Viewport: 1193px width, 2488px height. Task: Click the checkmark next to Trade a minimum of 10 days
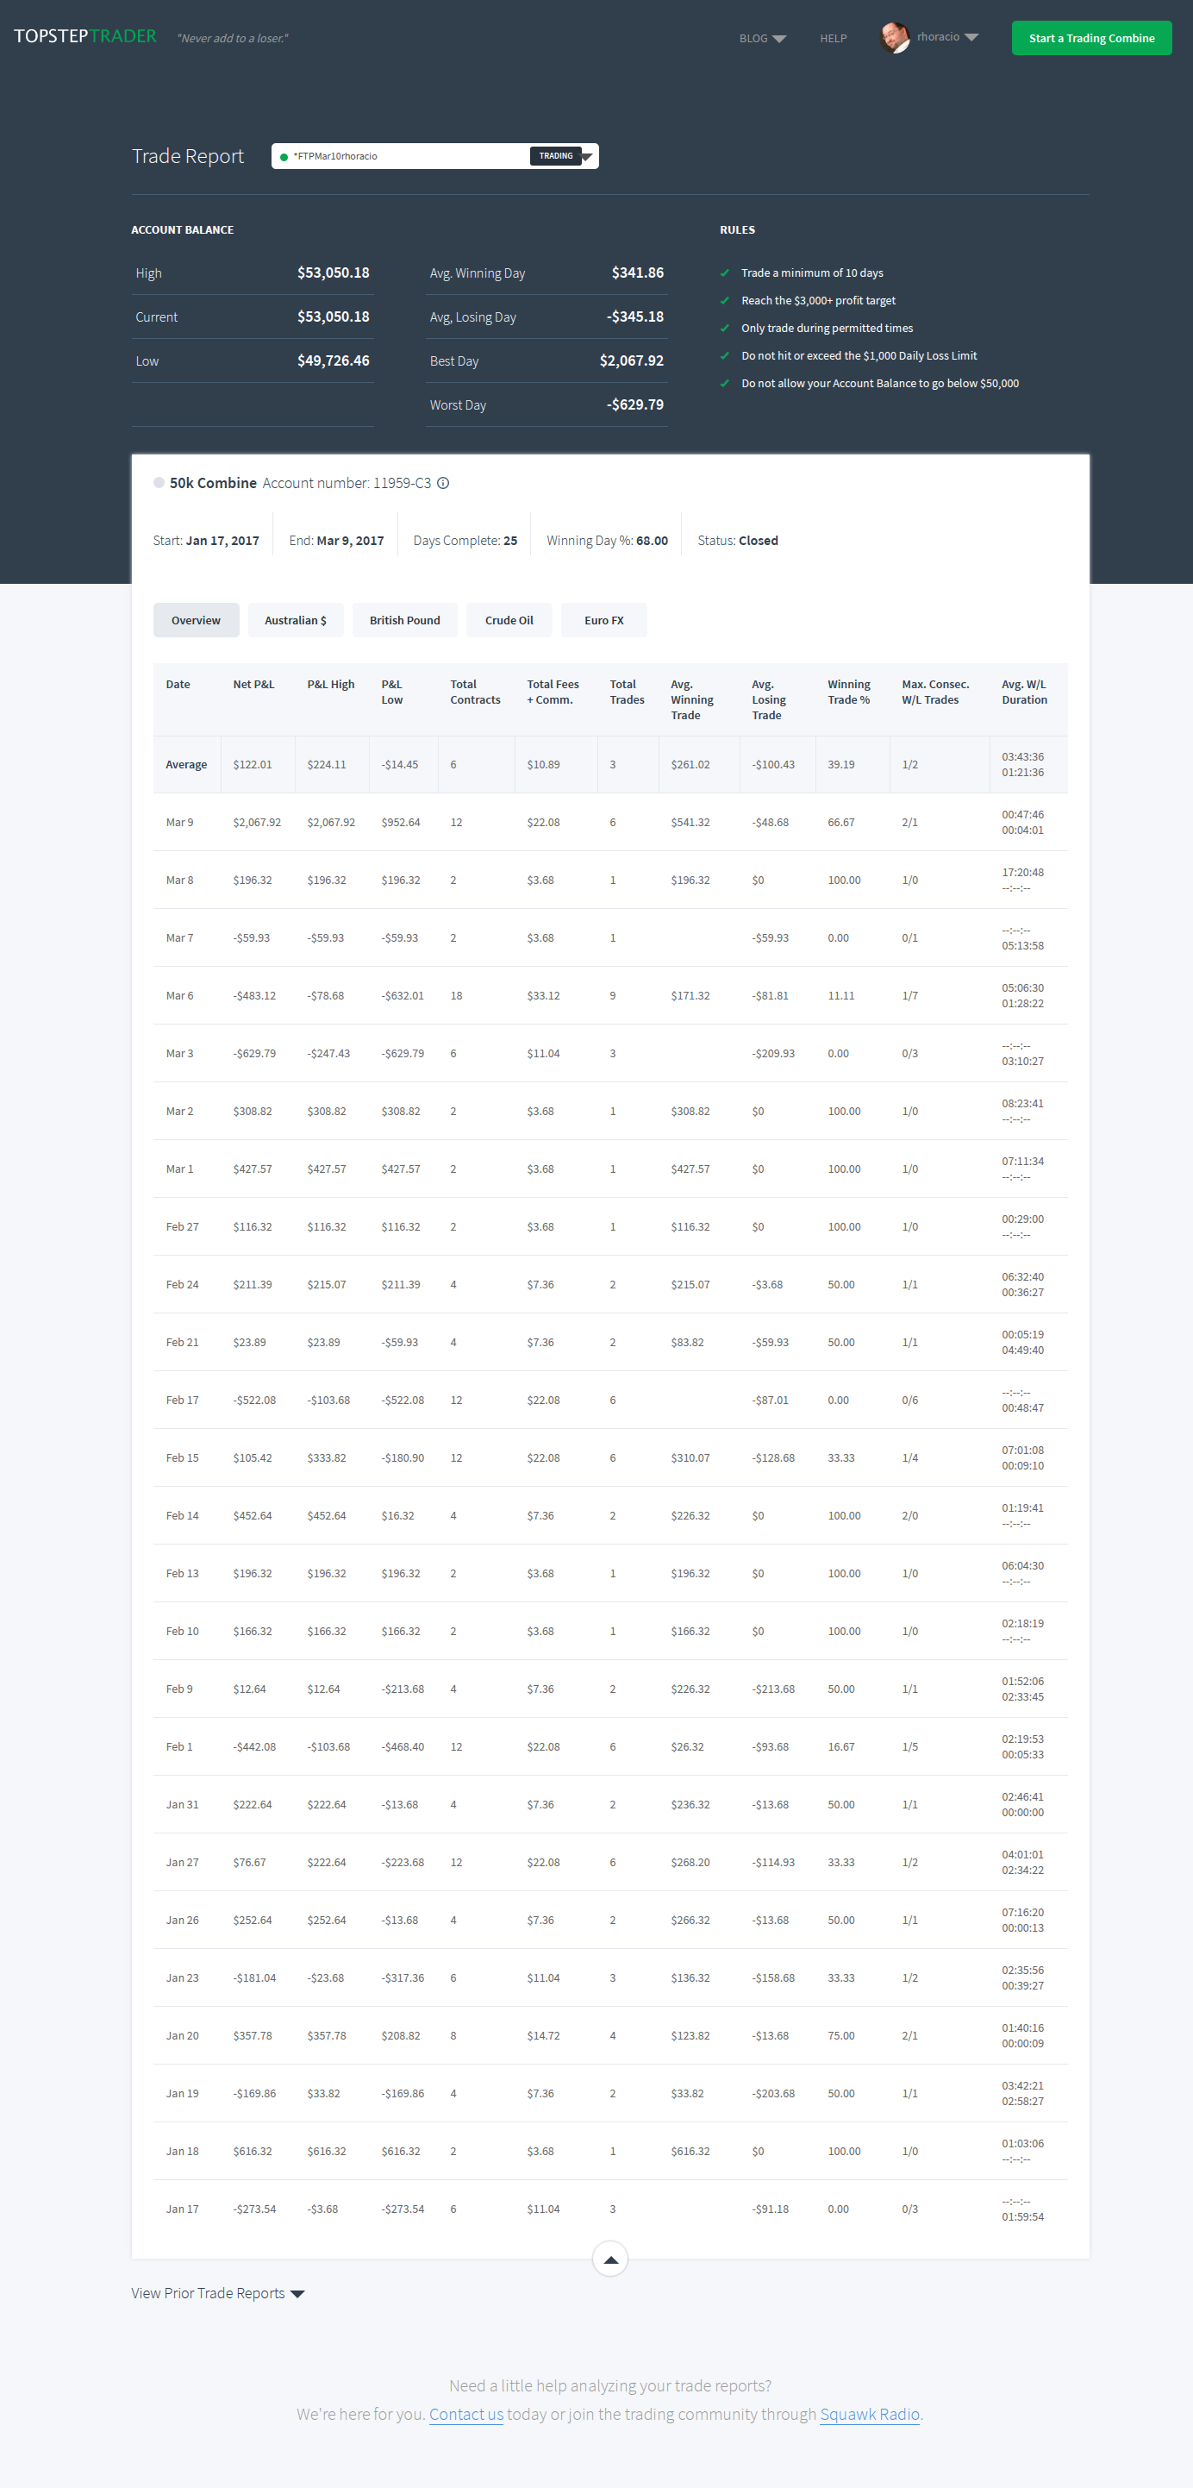pyautogui.click(x=725, y=273)
